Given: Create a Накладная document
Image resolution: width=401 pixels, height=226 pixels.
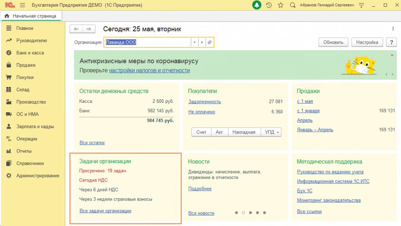Looking at the screenshot, I should 244,132.
